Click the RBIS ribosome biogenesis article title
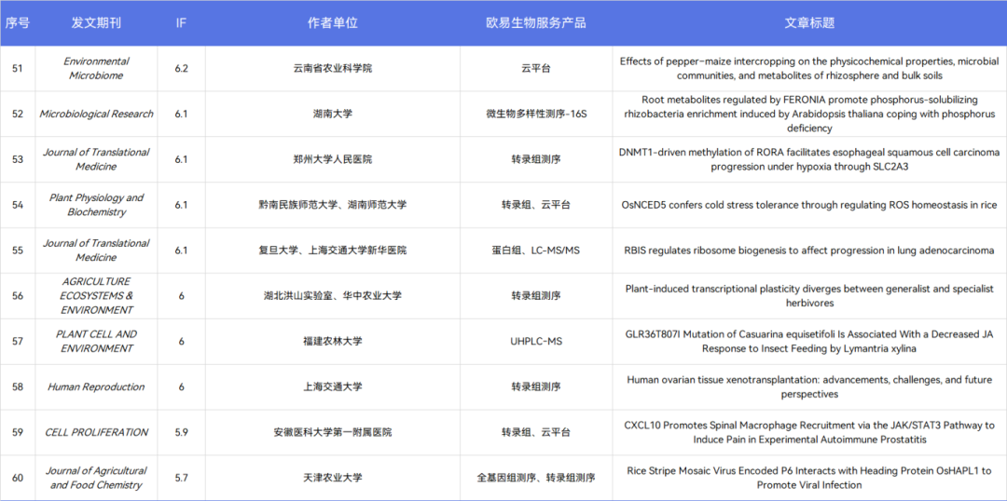Image resolution: width=1007 pixels, height=501 pixels. coord(810,250)
